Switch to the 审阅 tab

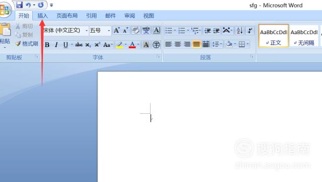pos(130,15)
